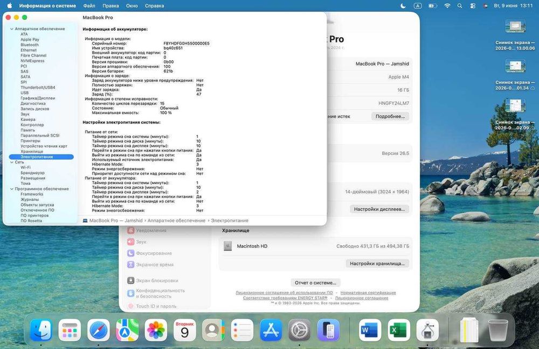Click Аппаратное обеспечение in path bar
Screen dimensions: 539x349
coord(176,220)
